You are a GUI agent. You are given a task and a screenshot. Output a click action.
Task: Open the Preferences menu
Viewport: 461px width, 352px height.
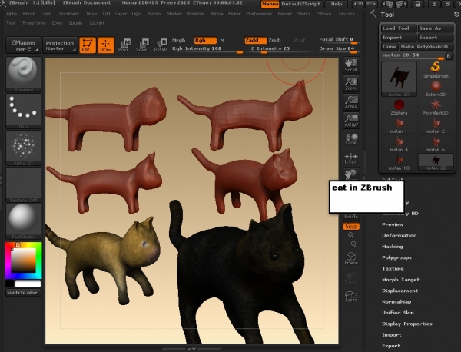(x=259, y=14)
